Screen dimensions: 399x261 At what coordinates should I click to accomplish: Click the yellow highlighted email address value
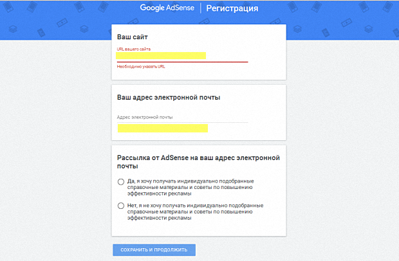tap(162, 129)
